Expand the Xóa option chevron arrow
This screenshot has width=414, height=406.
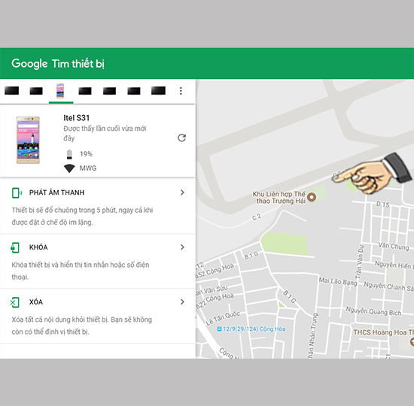click(182, 301)
